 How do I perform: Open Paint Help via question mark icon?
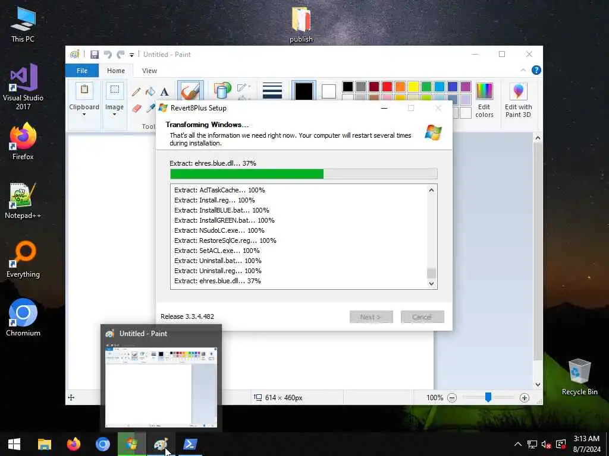point(536,70)
